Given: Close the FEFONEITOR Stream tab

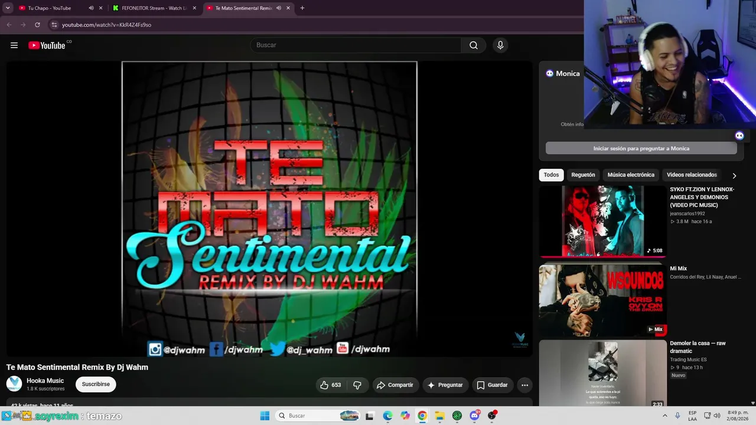Looking at the screenshot, I should [194, 8].
